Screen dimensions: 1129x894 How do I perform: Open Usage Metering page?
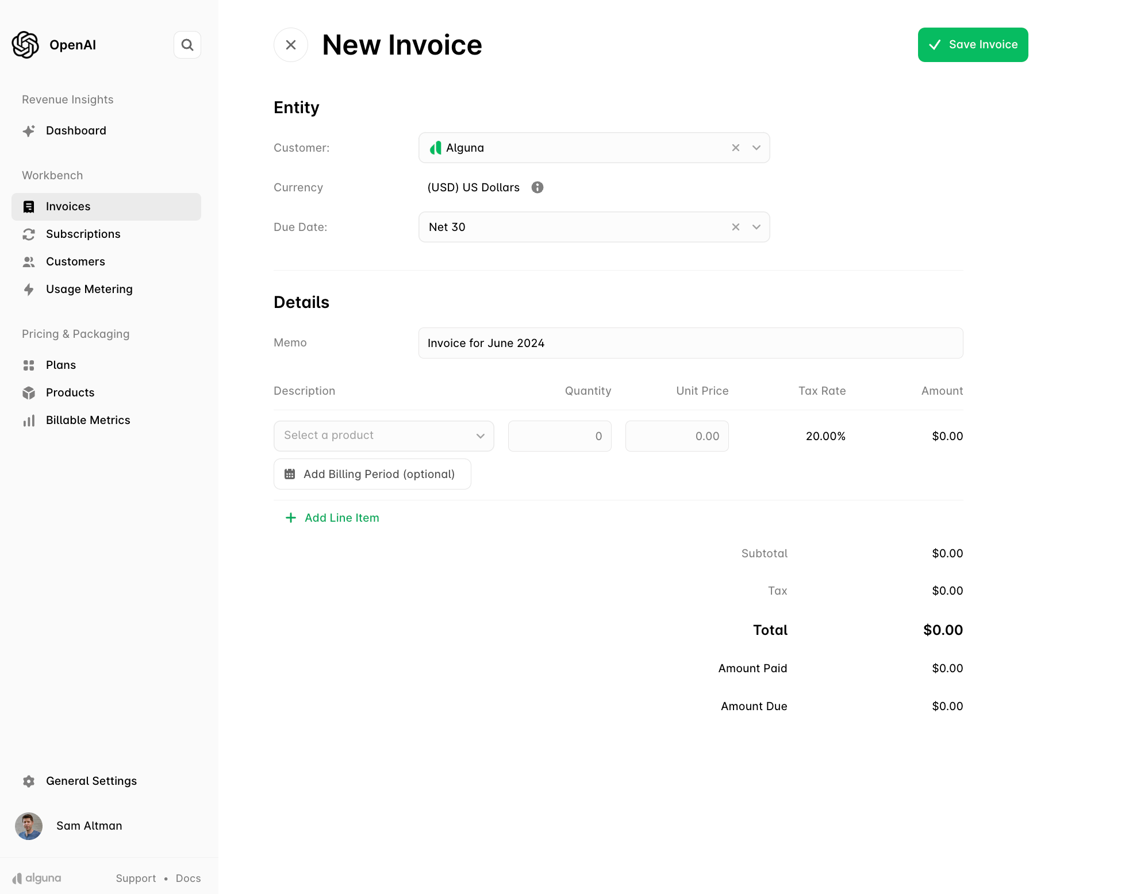point(89,289)
